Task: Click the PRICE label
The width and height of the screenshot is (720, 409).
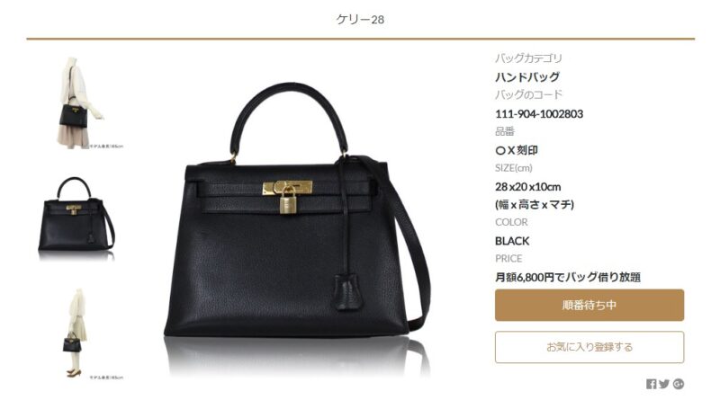Action: click(508, 259)
